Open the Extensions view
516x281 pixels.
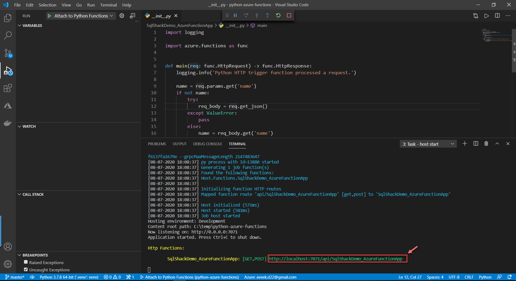[x=8, y=88]
